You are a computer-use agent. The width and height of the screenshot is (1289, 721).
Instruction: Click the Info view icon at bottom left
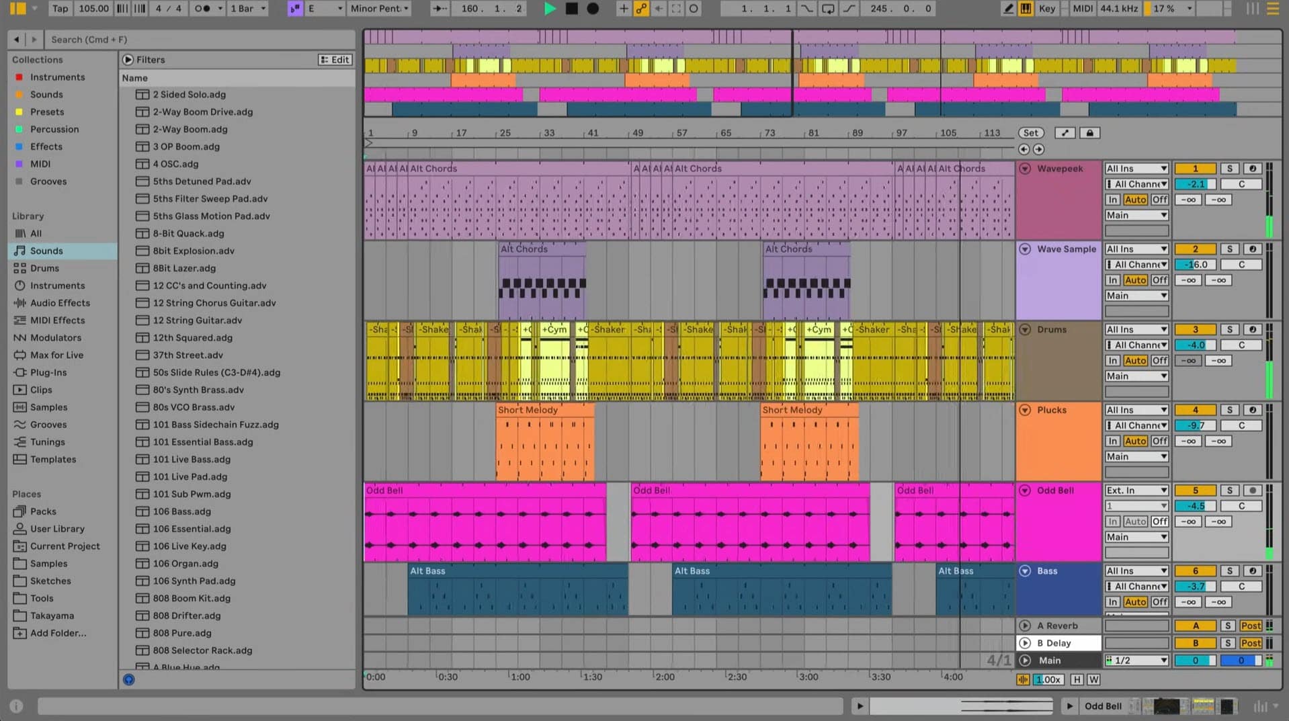(15, 706)
